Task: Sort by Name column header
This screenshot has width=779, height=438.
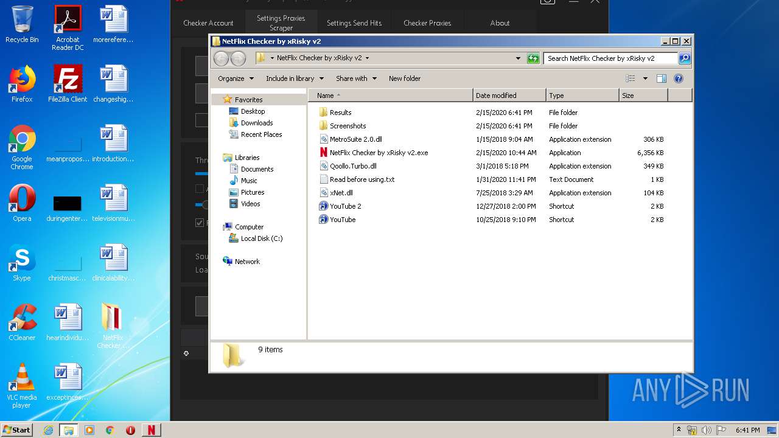Action: tap(391, 96)
